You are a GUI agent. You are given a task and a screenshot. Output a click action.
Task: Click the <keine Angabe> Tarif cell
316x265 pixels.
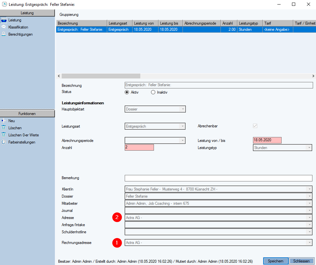click(278, 29)
